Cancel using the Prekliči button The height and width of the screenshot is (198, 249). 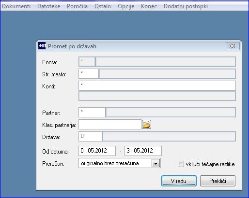tap(218, 181)
